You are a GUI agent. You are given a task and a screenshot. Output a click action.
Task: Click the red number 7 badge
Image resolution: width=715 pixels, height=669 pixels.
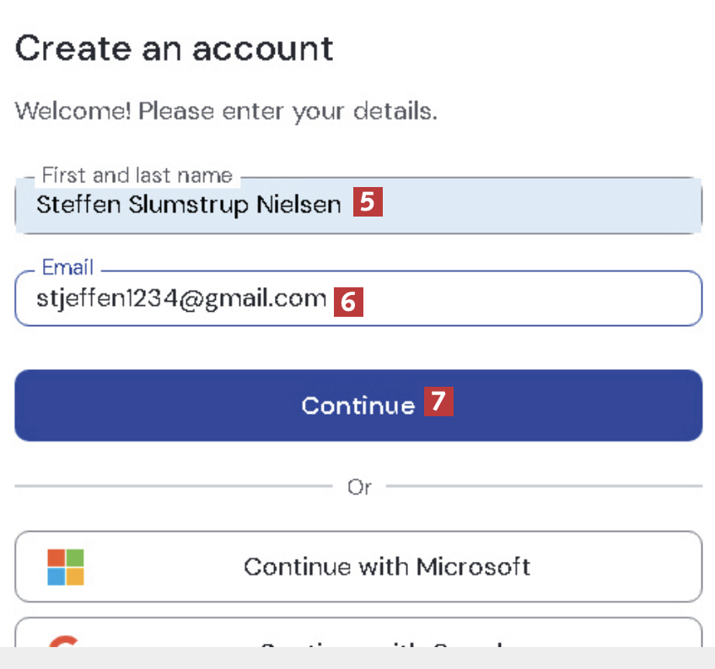point(438,402)
